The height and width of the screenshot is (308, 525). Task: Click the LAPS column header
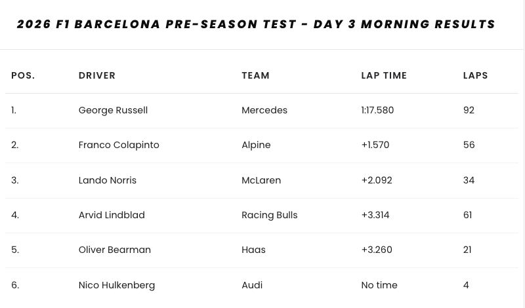(x=476, y=75)
